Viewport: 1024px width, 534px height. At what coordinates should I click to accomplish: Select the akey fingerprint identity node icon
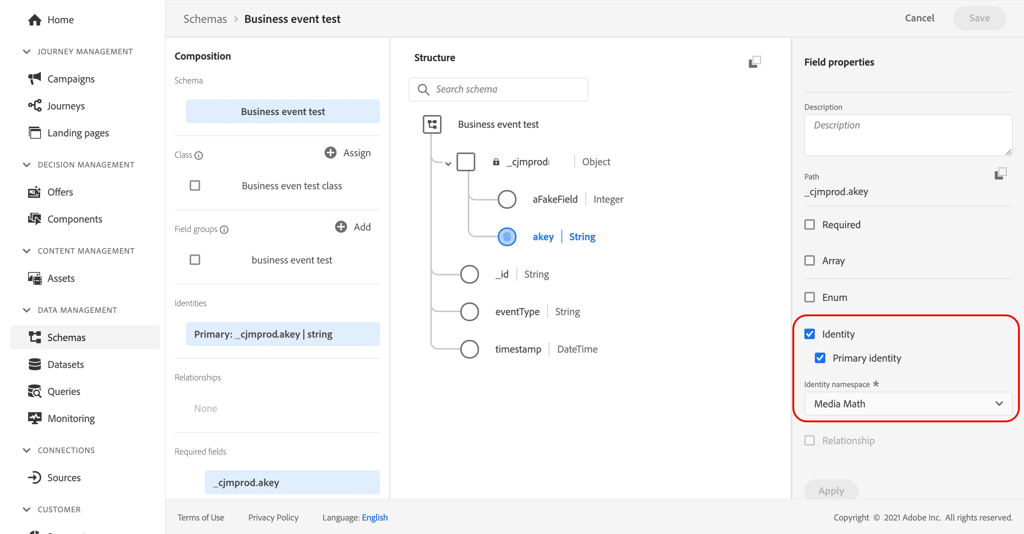507,237
